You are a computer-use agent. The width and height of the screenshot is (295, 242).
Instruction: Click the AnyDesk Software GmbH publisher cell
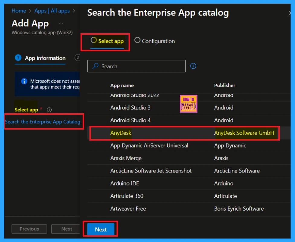(244, 133)
